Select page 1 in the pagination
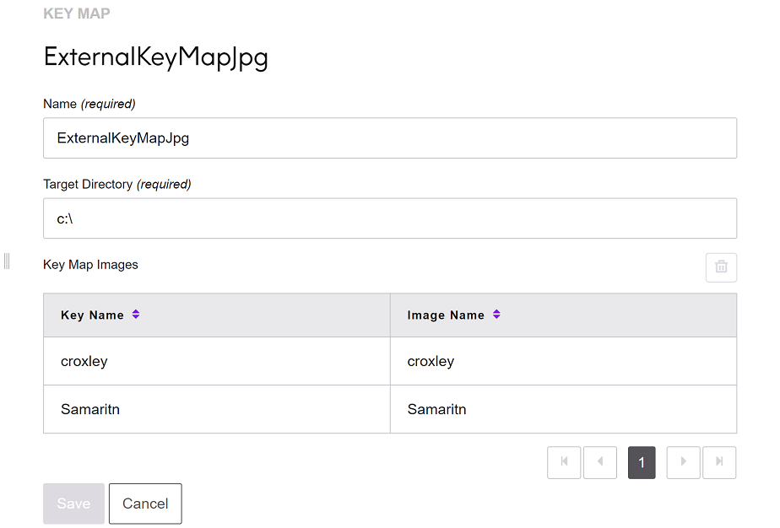Viewport: 780px width, 528px height. (x=642, y=462)
